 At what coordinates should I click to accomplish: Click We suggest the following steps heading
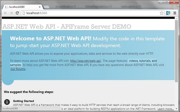click(29, 92)
